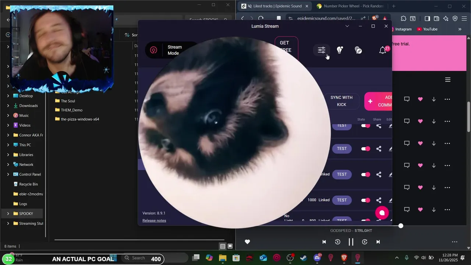The height and width of the screenshot is (265, 471).
Task: Switch Explorer to large icons view
Action: point(230,246)
